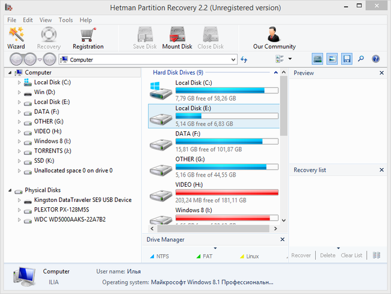
Task: Close the Drive Manager panel
Action: tap(282, 239)
